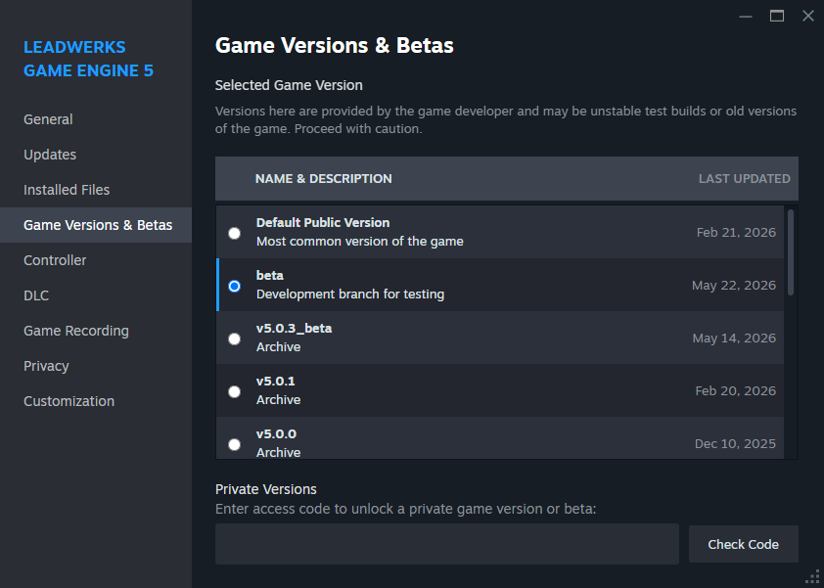Image resolution: width=824 pixels, height=588 pixels.
Task: Click the versions list scrollbar thumb
Action: point(791,252)
